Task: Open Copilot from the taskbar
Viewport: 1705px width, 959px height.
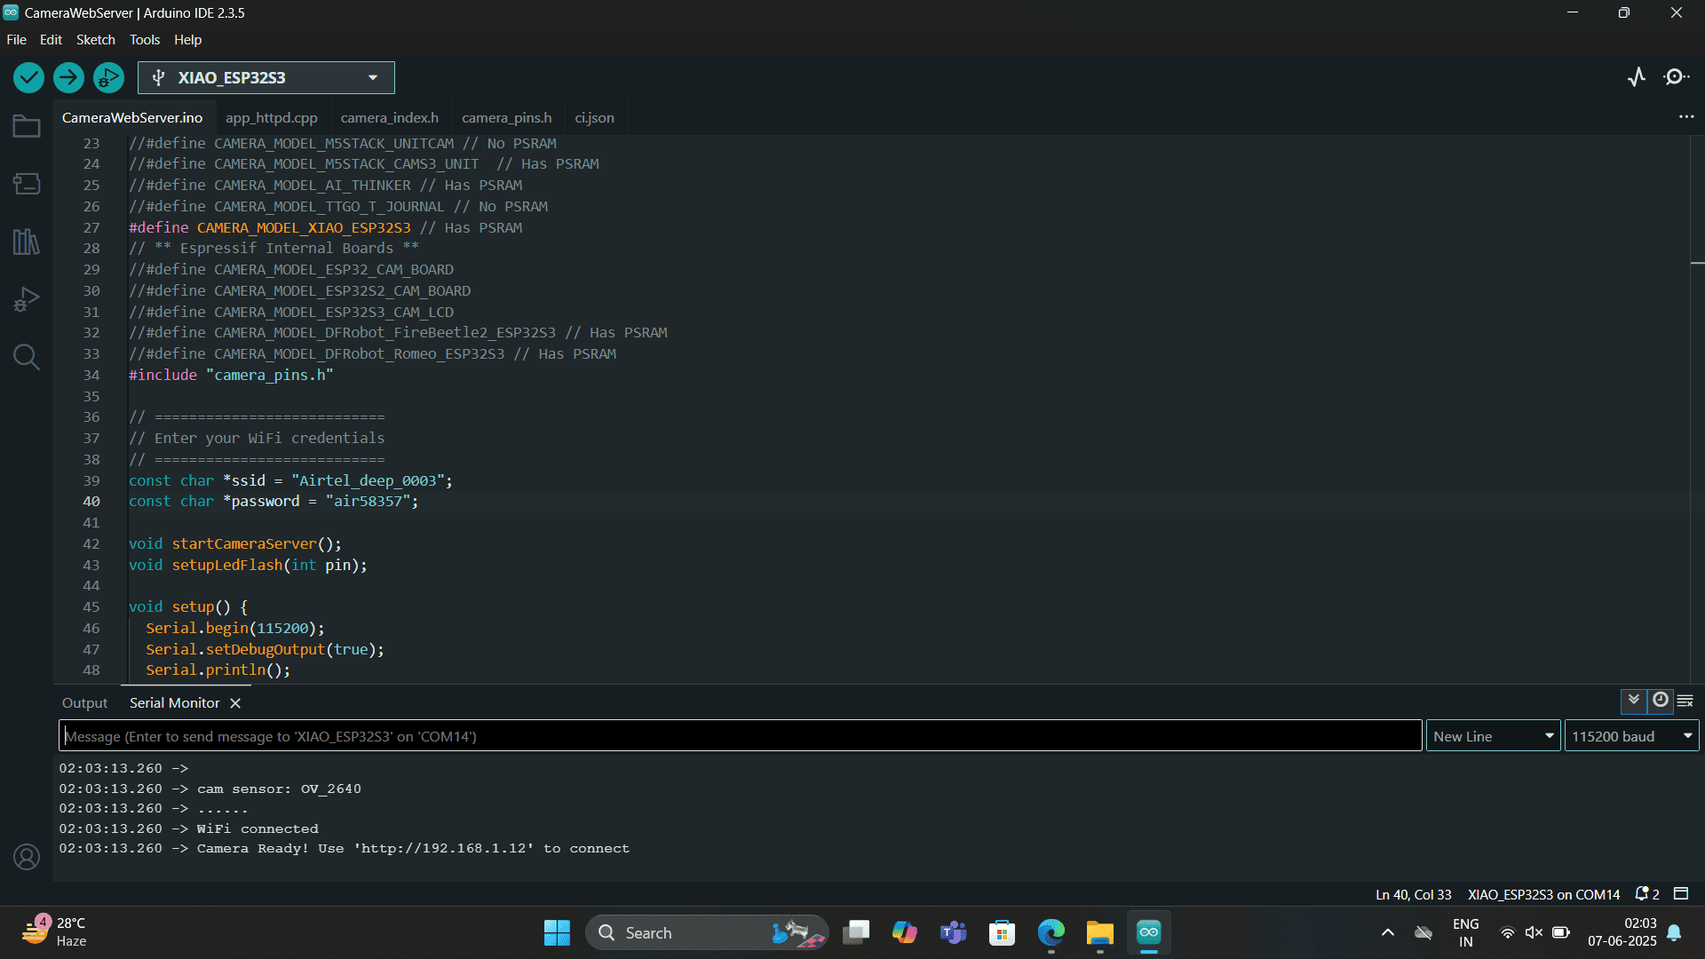Action: [x=905, y=932]
